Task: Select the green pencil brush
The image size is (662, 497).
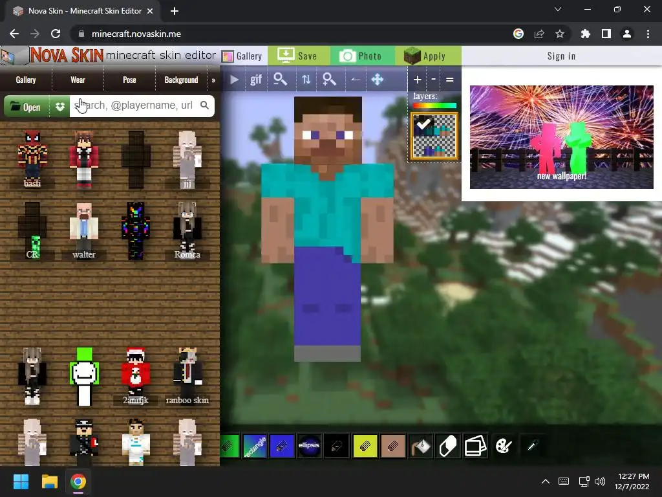Action: 230,446
